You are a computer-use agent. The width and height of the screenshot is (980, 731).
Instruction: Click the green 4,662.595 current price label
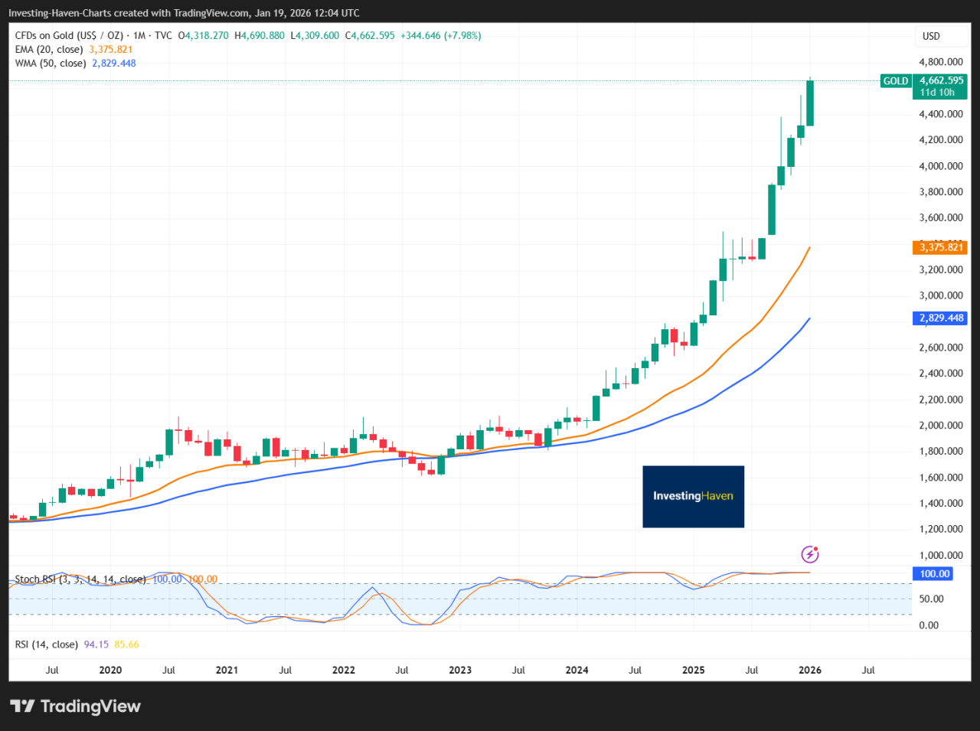[x=940, y=80]
